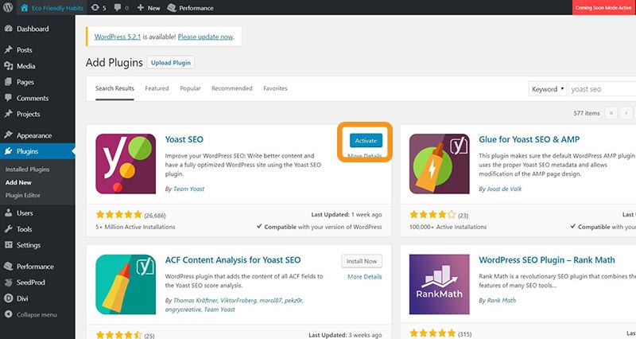Open the Keyword search type dropdown
636x339 pixels.
[547, 89]
